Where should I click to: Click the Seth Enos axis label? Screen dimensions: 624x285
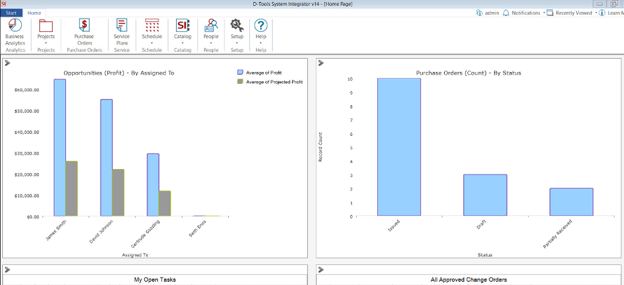pos(198,228)
